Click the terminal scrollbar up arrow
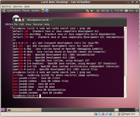This screenshot has width=140, height=117. coord(125,29)
